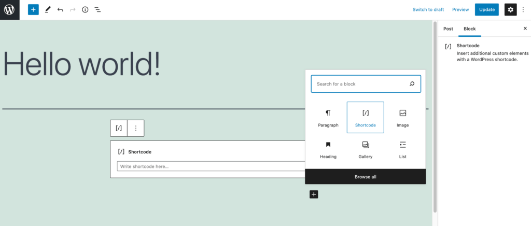Click the Switch to draft link
Viewport: 531px width, 226px height.
[x=428, y=10]
